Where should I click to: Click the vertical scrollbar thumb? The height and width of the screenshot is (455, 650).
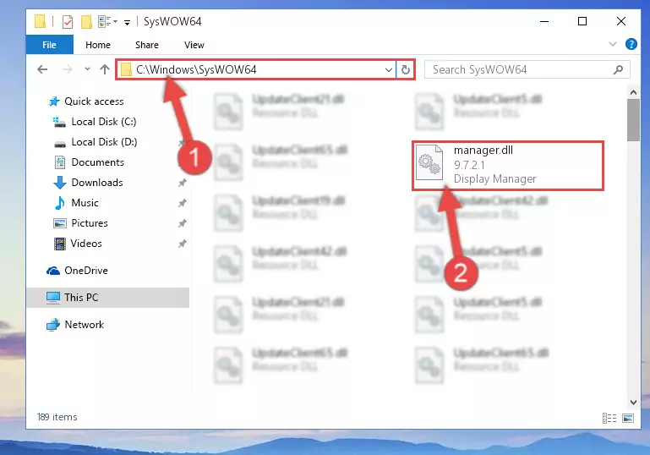(633, 120)
